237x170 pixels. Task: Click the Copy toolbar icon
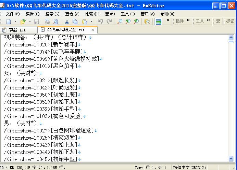pos(75,22)
